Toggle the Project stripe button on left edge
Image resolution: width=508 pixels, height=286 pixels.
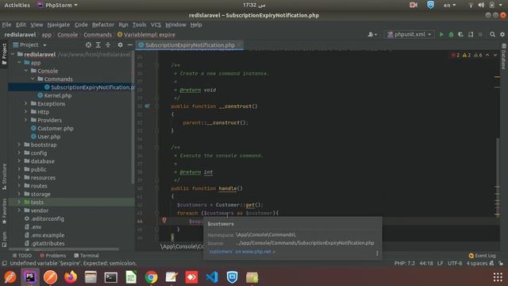[4, 54]
